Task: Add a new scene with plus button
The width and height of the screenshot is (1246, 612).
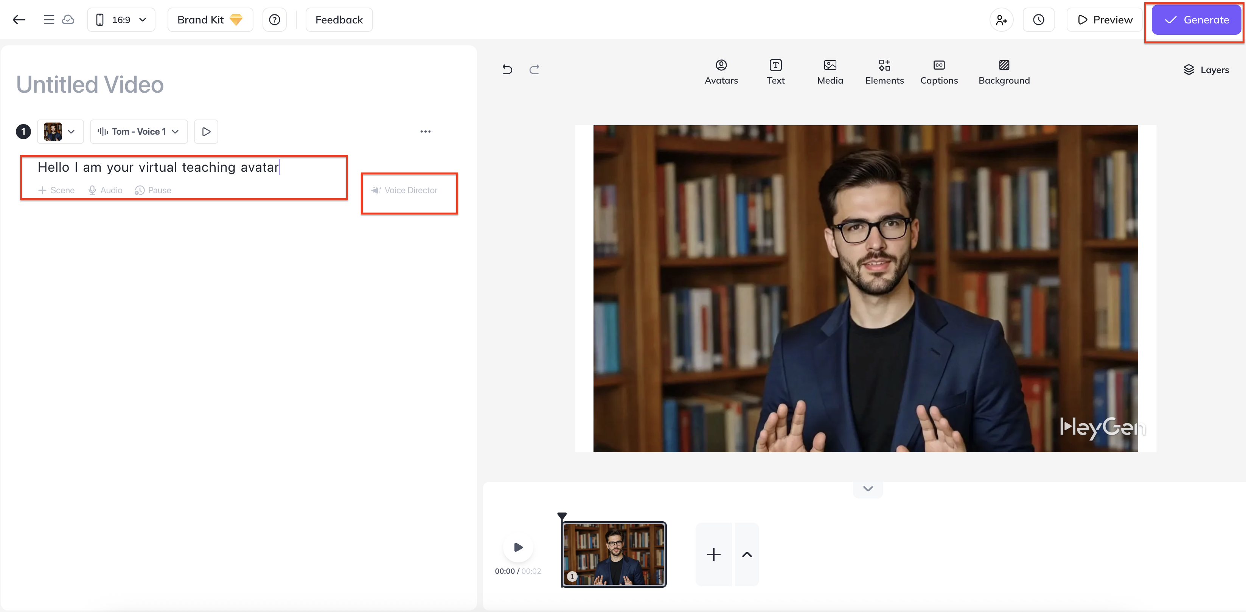Action: [x=713, y=555]
